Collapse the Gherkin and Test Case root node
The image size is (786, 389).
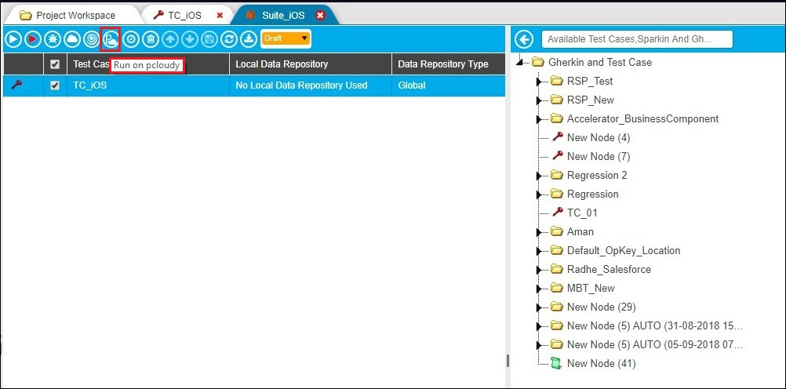click(x=520, y=62)
